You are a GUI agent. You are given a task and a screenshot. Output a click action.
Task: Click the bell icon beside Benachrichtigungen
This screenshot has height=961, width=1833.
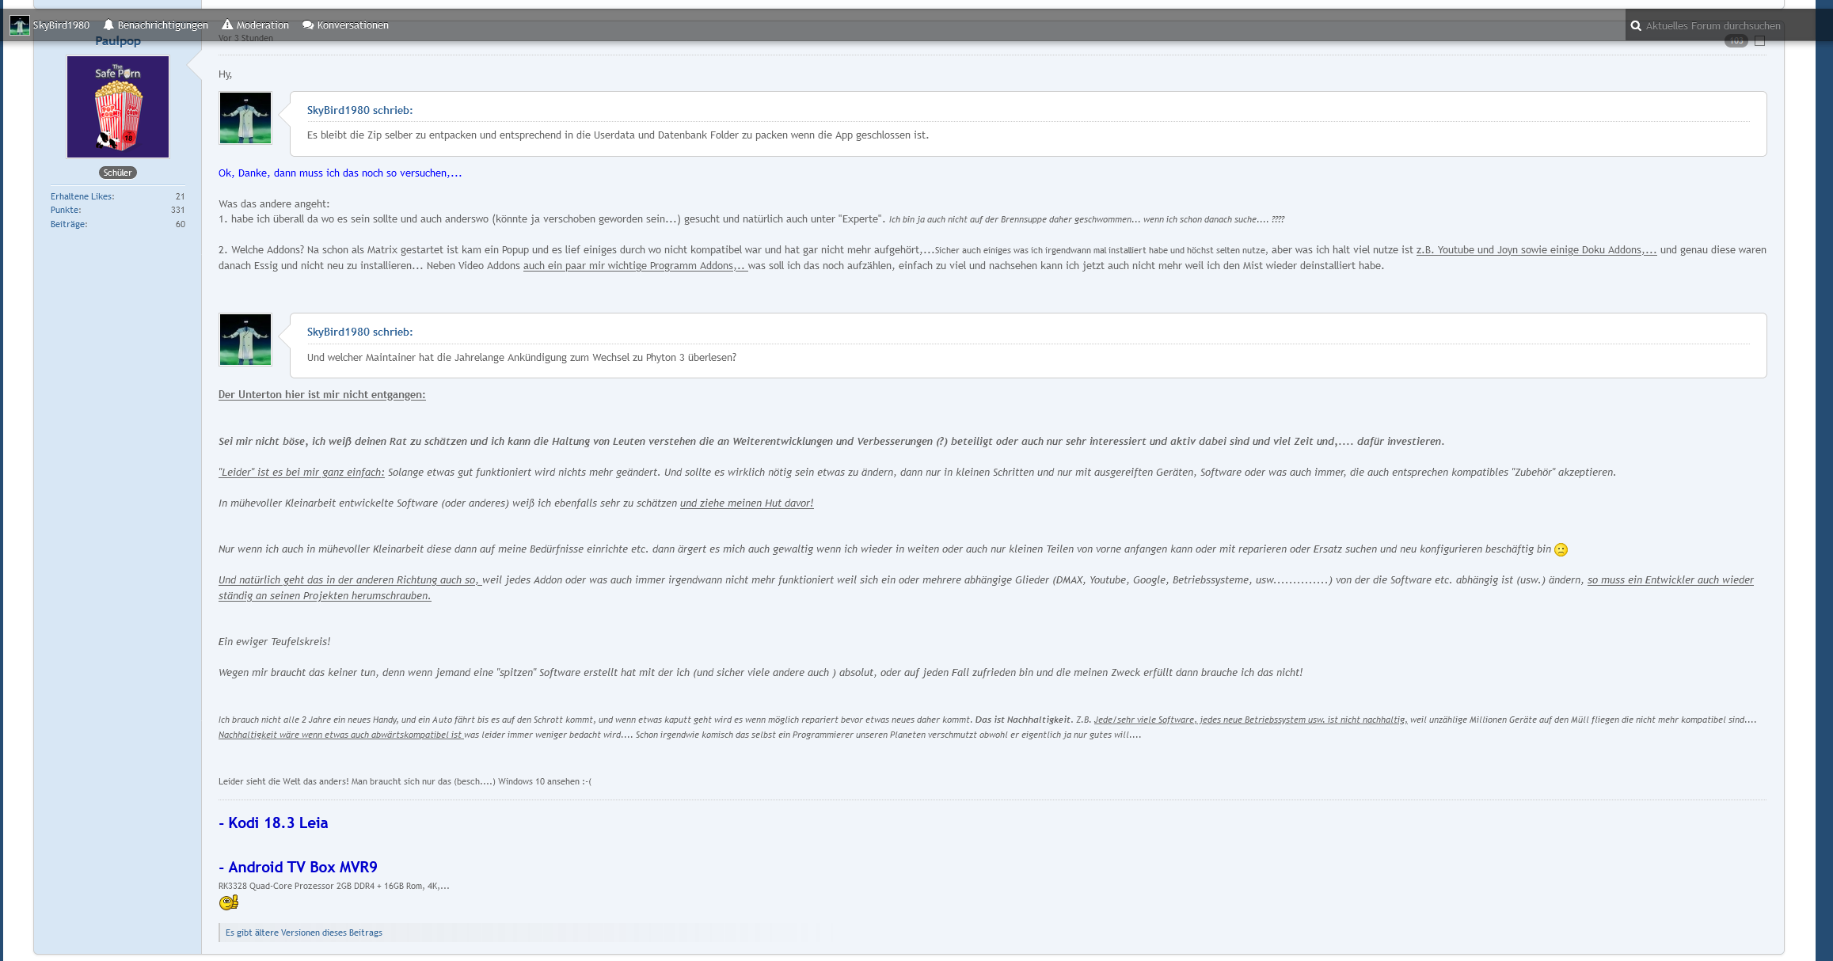click(109, 25)
